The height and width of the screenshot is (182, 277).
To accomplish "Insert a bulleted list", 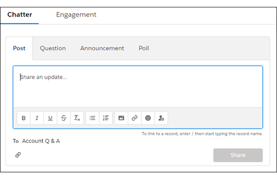I will [92, 118].
